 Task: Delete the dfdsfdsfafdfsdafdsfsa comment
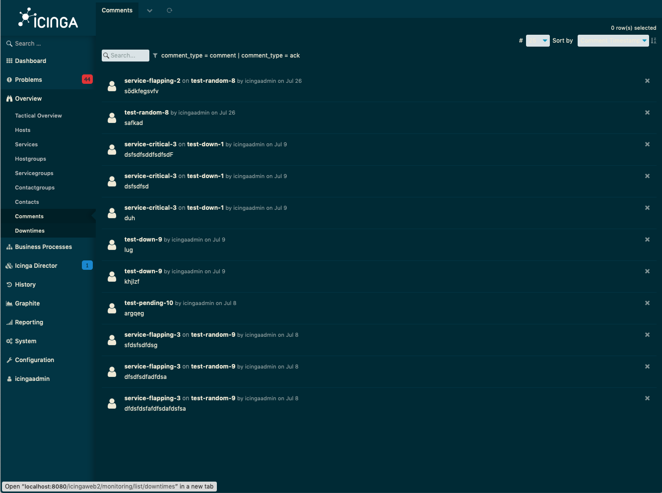[647, 398]
